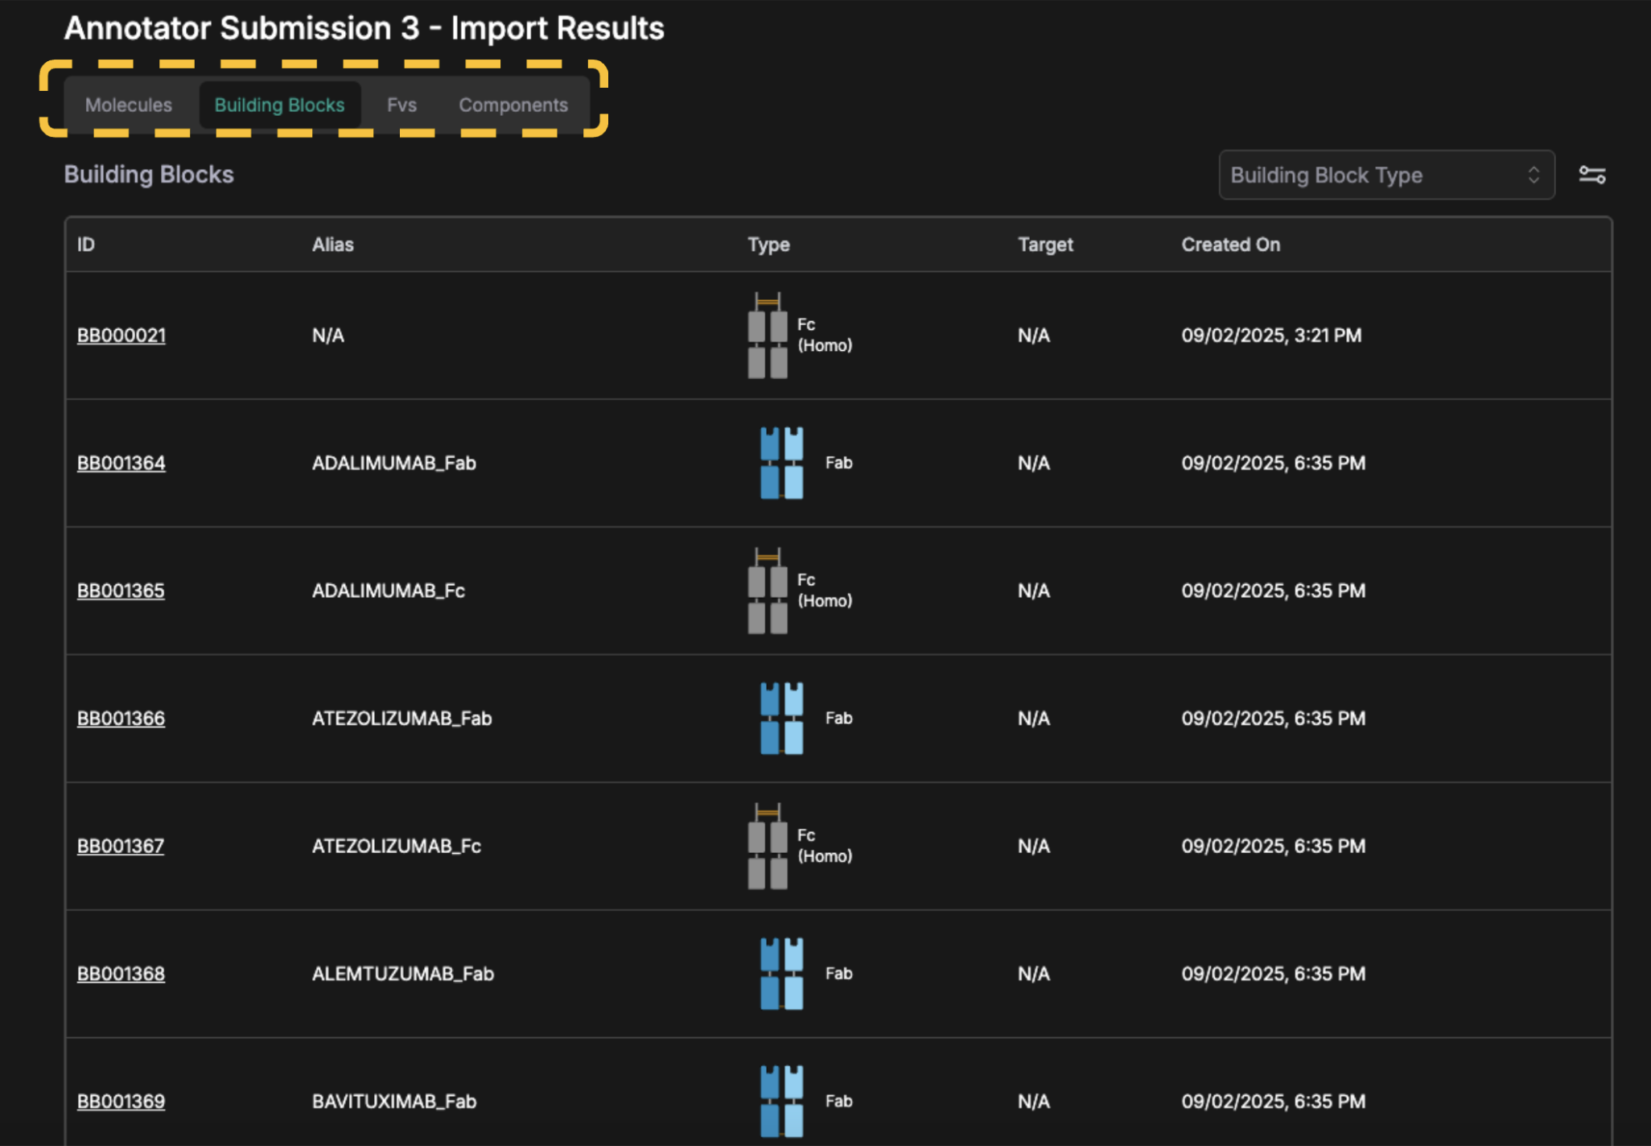Switch to the Fvs tab
This screenshot has width=1651, height=1146.
click(x=401, y=105)
